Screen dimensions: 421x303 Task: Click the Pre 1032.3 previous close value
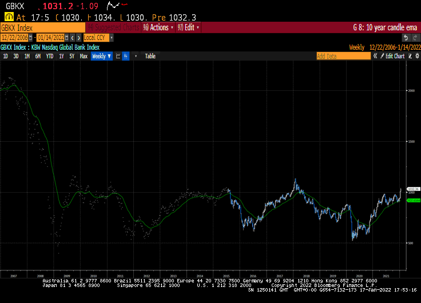[174, 18]
